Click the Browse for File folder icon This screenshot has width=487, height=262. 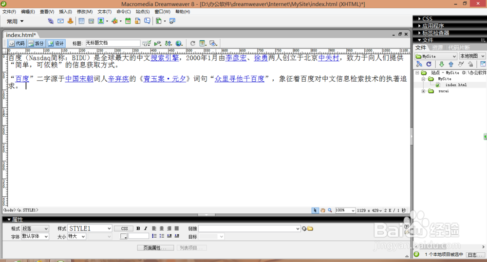click(310, 229)
